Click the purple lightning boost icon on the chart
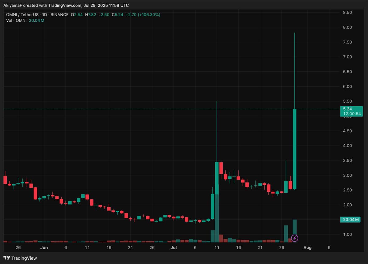 (295, 238)
